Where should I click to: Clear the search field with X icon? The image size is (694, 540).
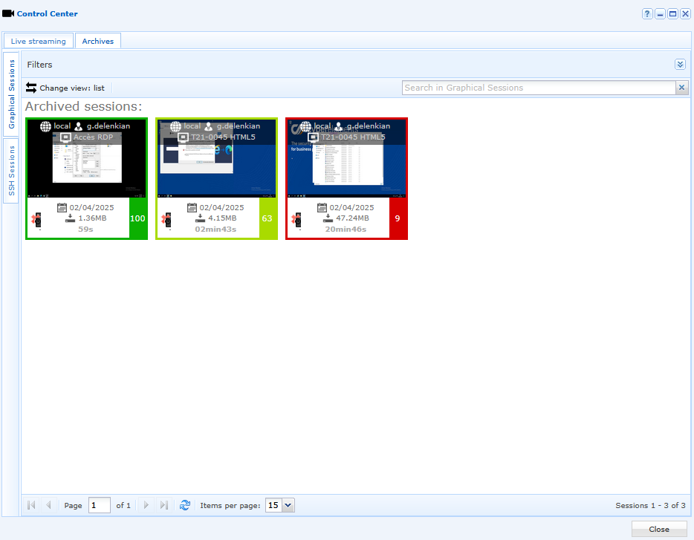click(681, 88)
